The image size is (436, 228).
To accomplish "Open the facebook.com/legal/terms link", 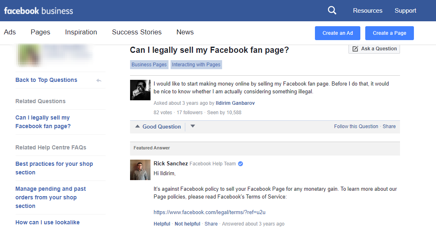I will (209, 212).
